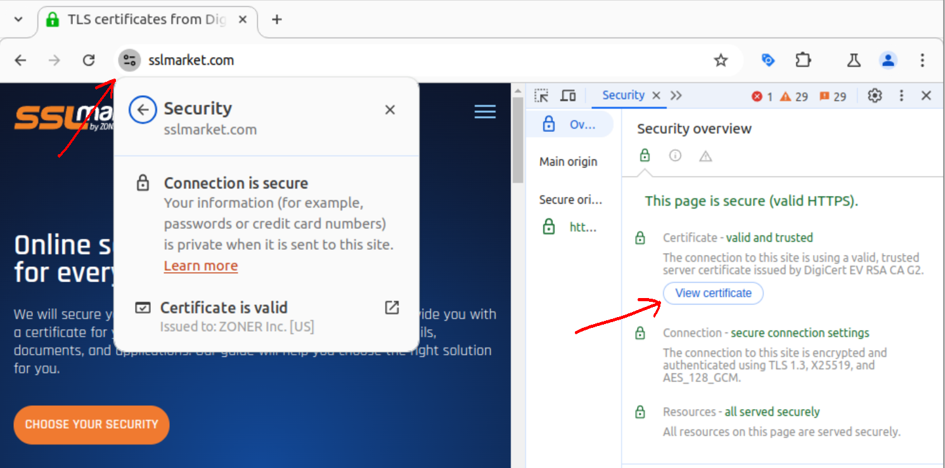Go back with the browser back arrow
The width and height of the screenshot is (945, 468).
(21, 60)
